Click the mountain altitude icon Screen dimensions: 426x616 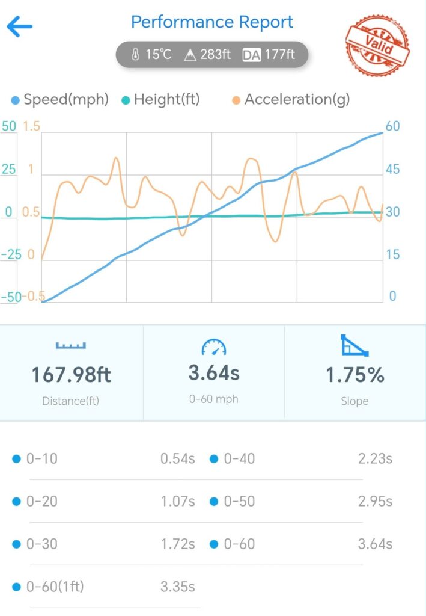(x=190, y=55)
